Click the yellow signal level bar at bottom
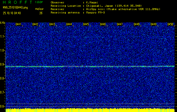The width and height of the screenshot is (177, 112). 90,109
